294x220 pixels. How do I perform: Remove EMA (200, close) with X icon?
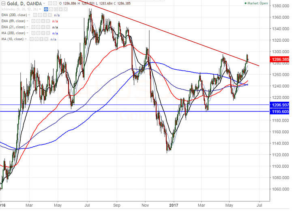[50, 15]
